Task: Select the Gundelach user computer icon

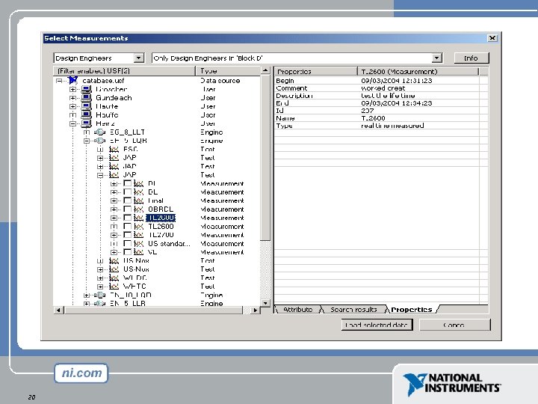Action: point(86,97)
